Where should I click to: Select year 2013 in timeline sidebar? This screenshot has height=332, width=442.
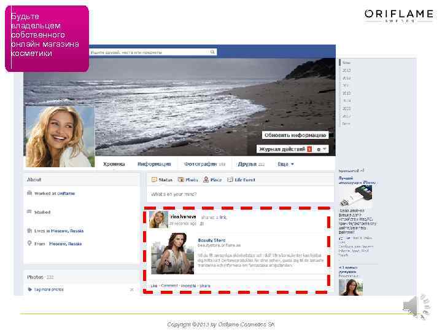(346, 70)
